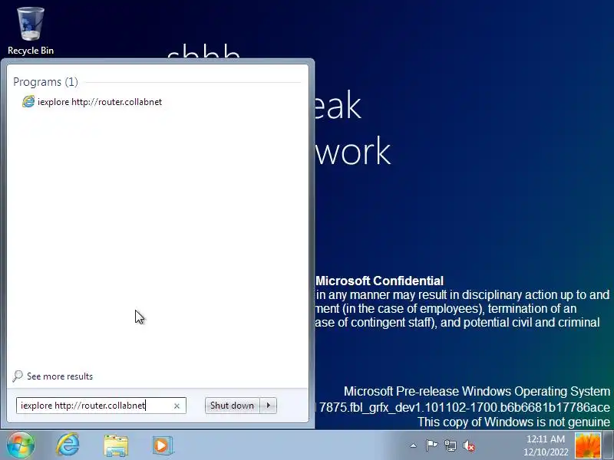Focus the Start menu search box
The image size is (614, 460).
(x=101, y=406)
